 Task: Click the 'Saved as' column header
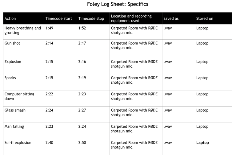pos(171,18)
